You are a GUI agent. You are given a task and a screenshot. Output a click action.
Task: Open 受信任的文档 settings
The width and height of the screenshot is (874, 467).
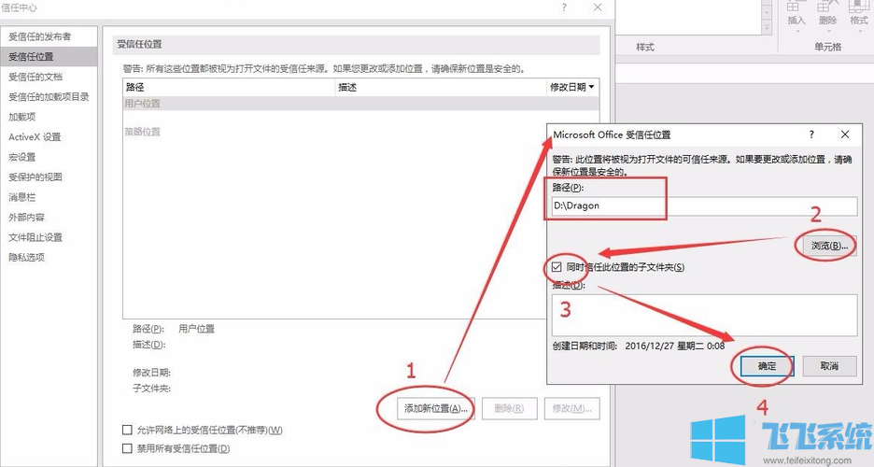35,77
